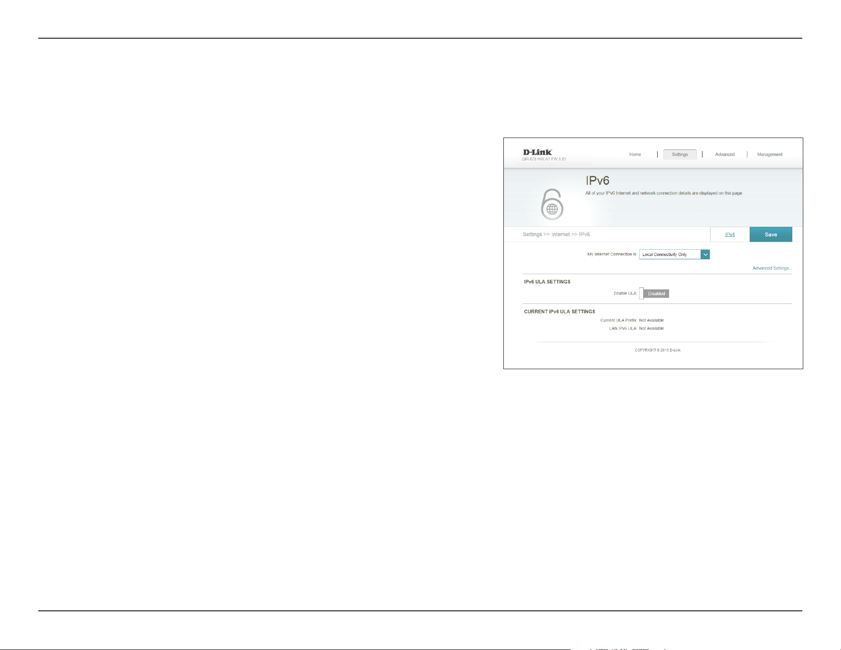Click the D-Link link in copyright footer
The height and width of the screenshot is (650, 841).
pyautogui.click(x=675, y=351)
